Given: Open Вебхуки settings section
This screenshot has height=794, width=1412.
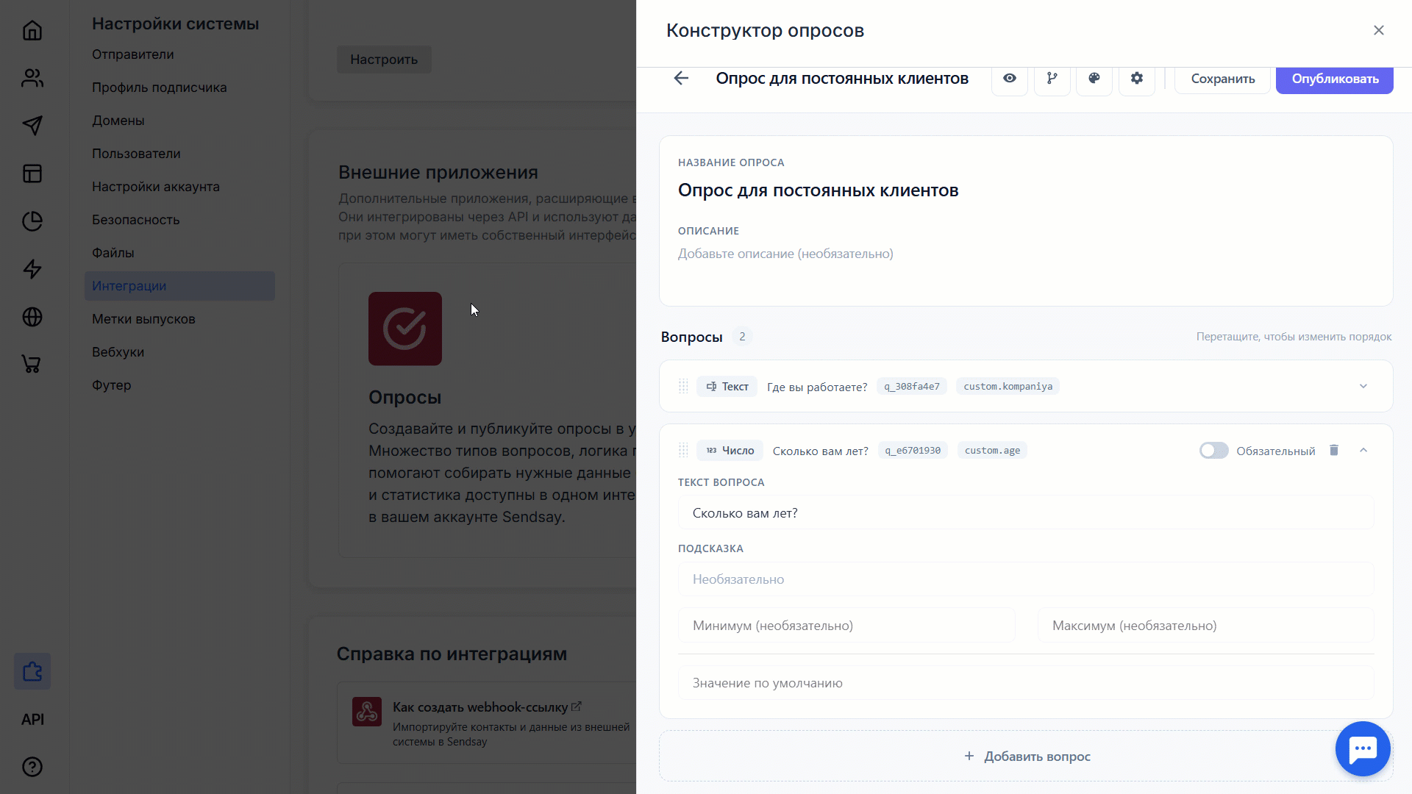Looking at the screenshot, I should 118,352.
